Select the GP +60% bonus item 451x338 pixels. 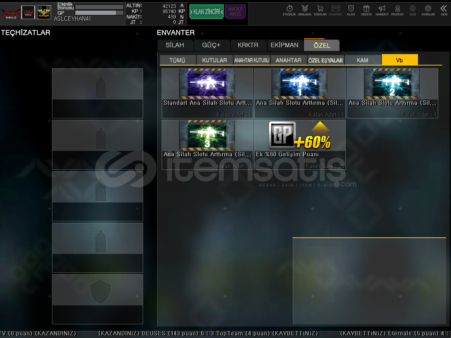pos(299,144)
